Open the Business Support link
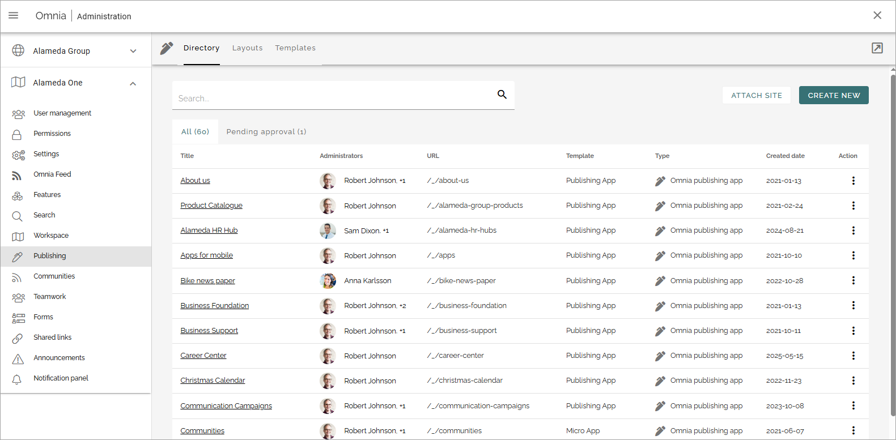 [209, 331]
